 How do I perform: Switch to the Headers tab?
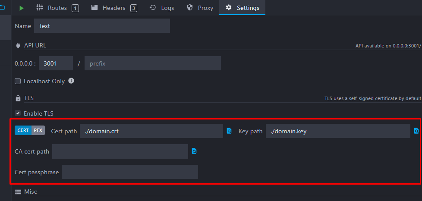click(114, 8)
